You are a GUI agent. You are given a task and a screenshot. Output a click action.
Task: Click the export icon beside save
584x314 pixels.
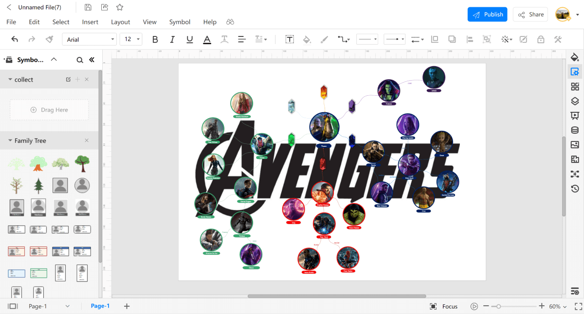[x=104, y=7]
